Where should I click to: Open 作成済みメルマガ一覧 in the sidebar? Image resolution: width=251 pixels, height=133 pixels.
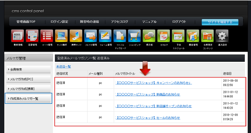[28, 98]
